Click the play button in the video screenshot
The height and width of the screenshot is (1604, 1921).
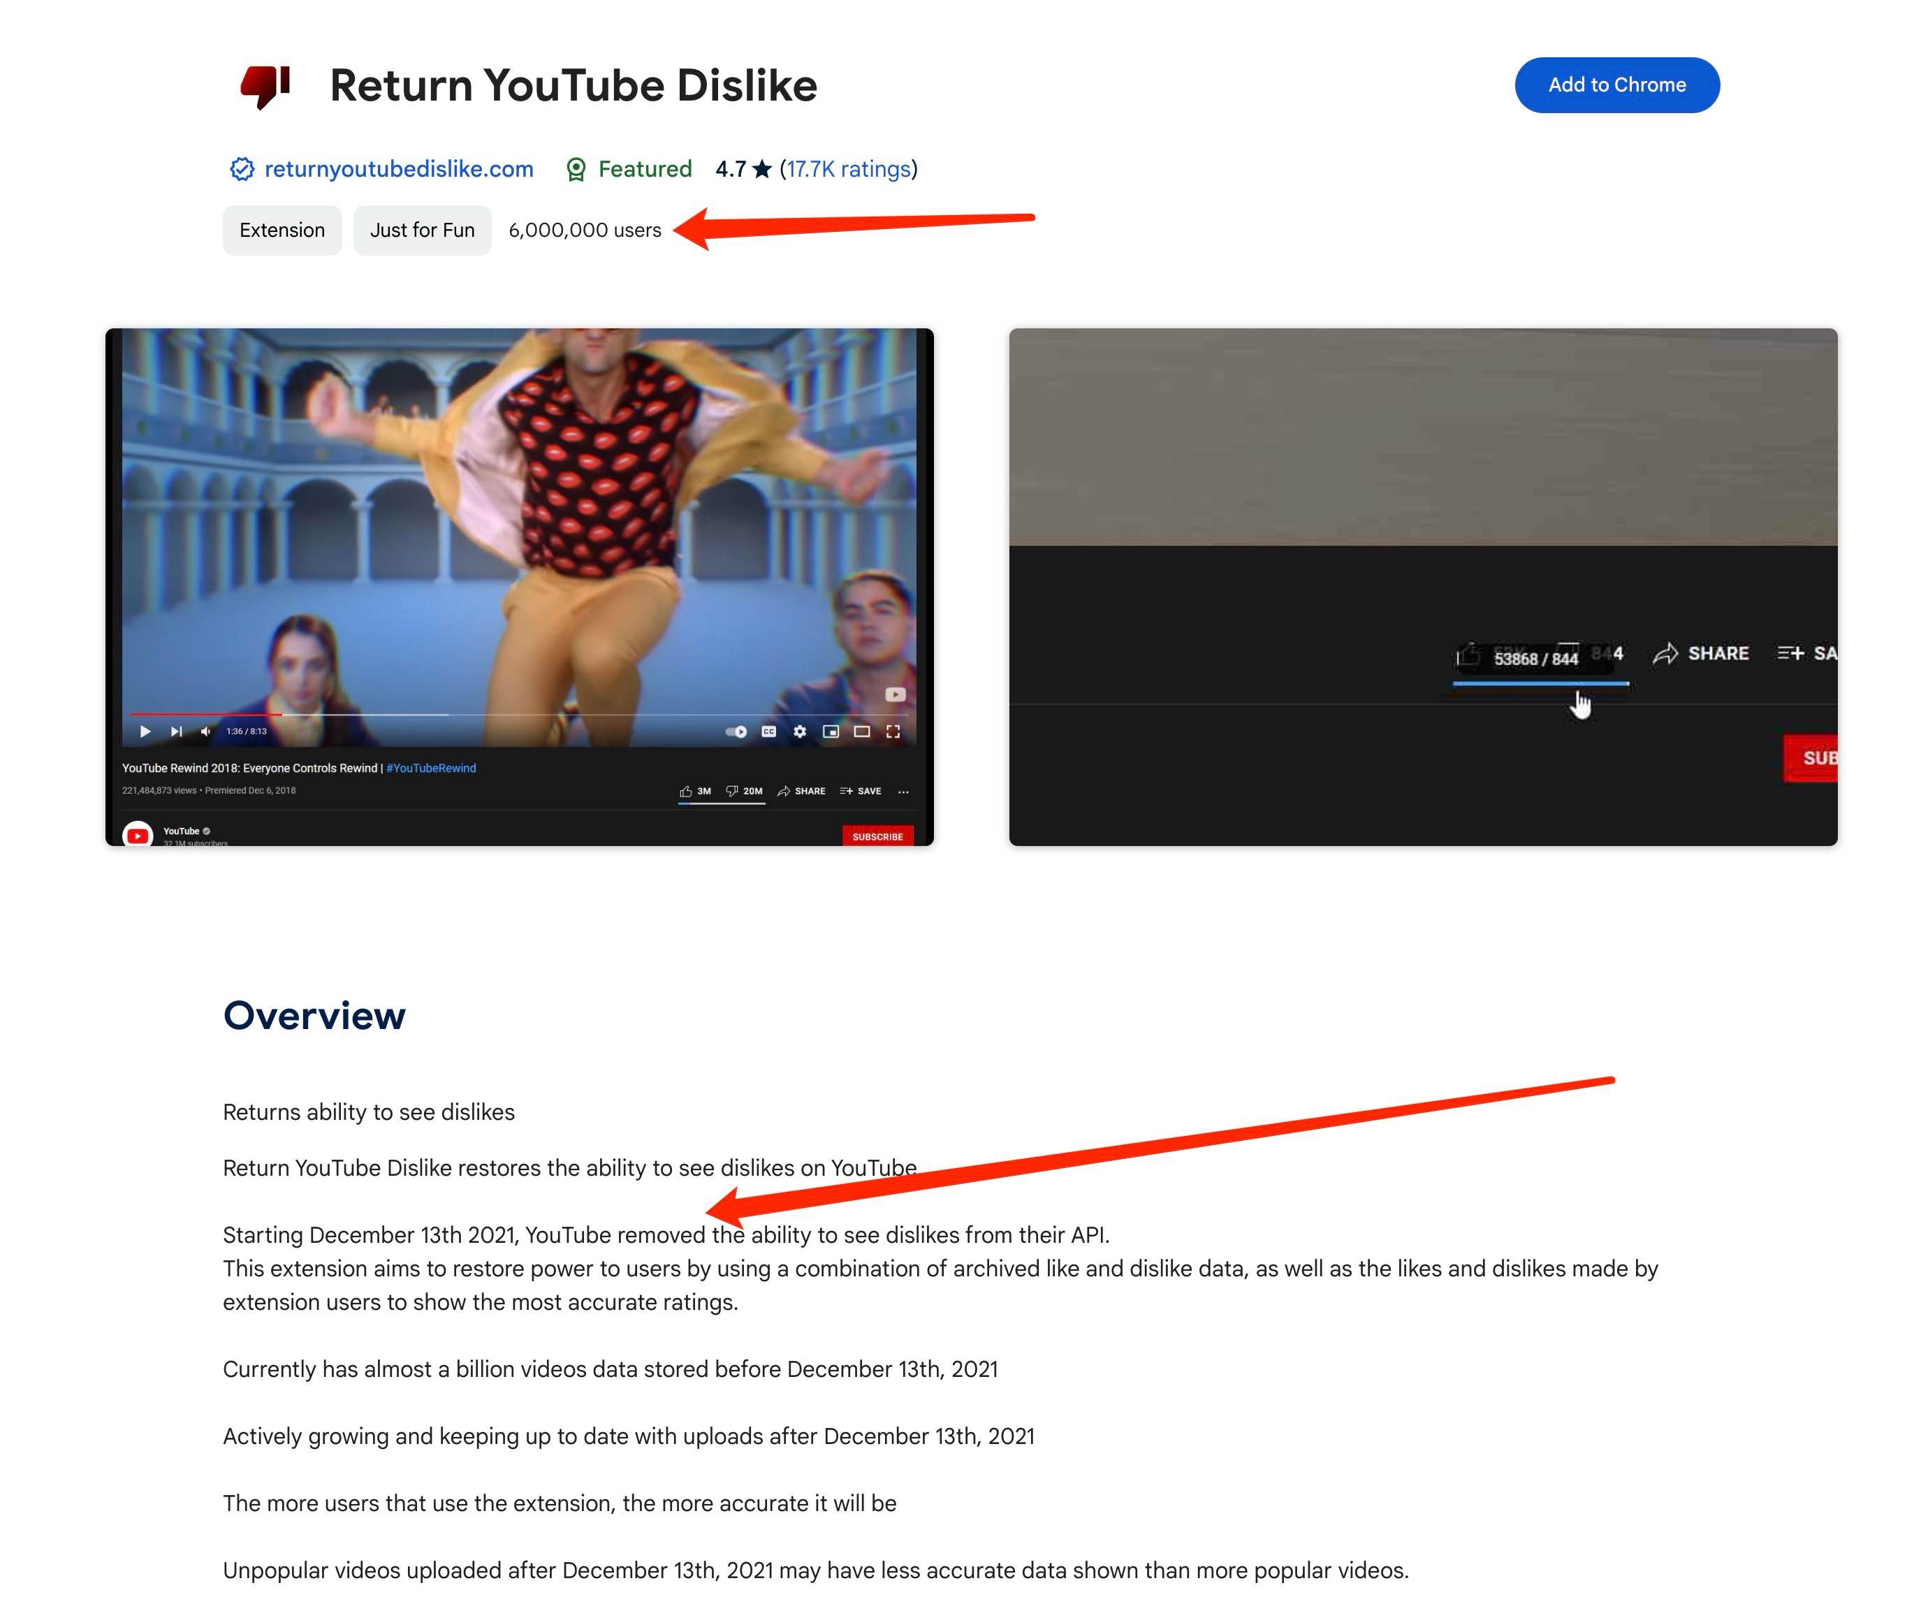click(x=145, y=731)
